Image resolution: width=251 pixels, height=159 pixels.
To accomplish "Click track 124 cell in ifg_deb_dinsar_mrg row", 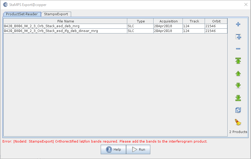I will tap(194, 31).
